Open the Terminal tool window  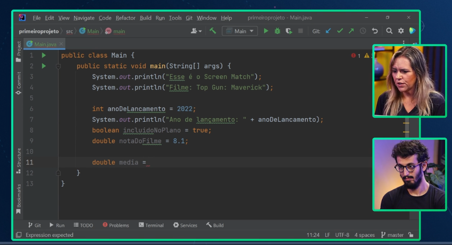[151, 225]
